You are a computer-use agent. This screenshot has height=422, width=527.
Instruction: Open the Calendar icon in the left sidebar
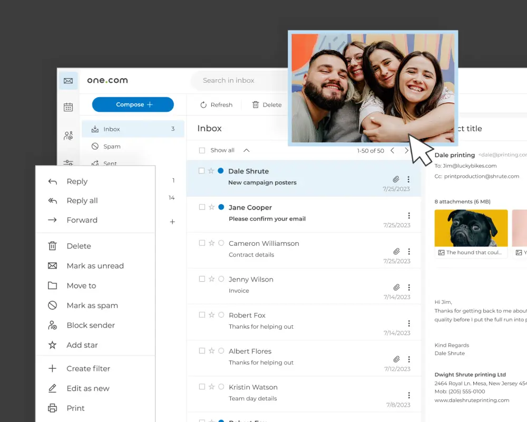(68, 106)
